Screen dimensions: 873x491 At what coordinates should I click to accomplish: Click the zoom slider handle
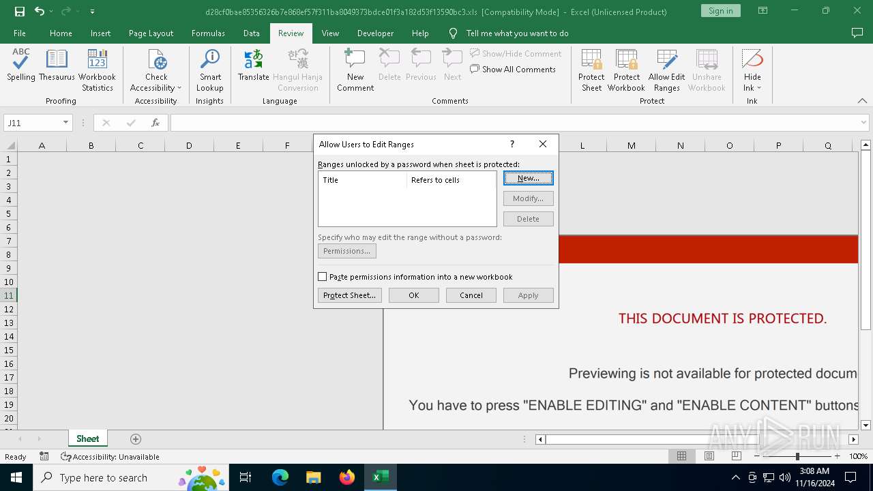click(x=797, y=456)
